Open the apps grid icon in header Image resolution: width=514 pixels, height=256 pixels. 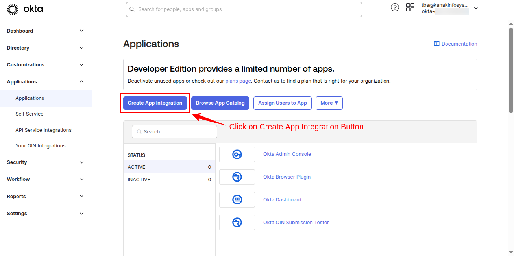(410, 7)
